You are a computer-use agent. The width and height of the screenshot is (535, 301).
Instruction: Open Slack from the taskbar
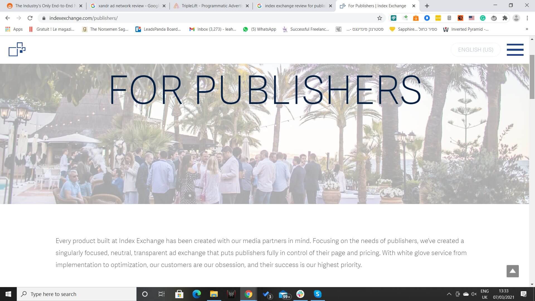300,294
